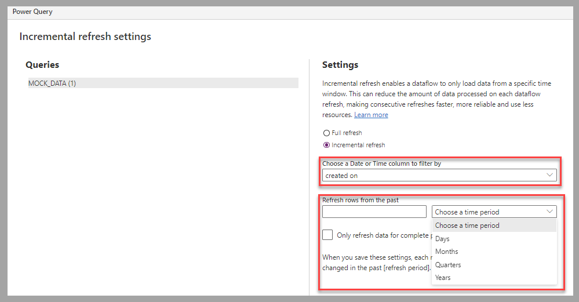Choose Days from the time period list

pyautogui.click(x=494, y=239)
